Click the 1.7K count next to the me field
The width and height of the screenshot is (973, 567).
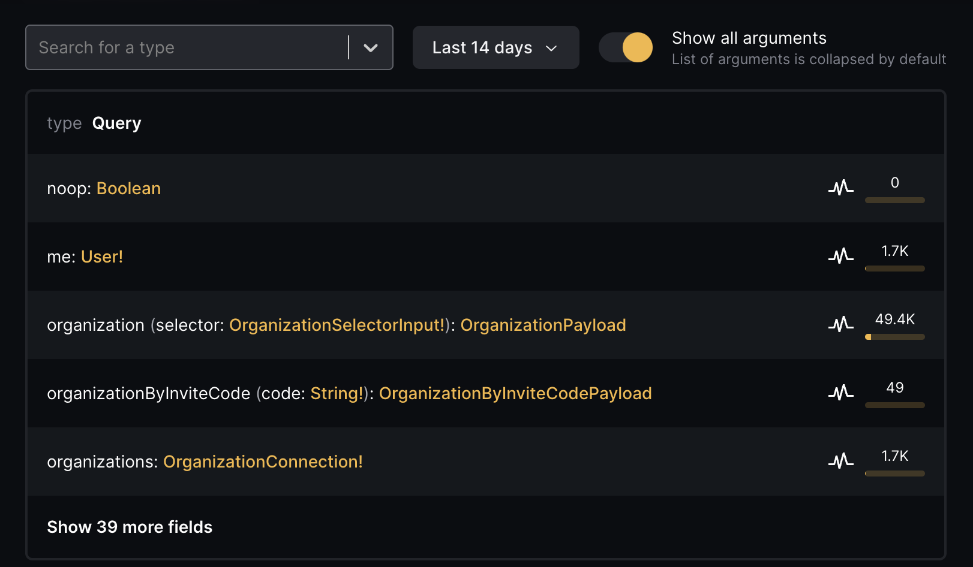(894, 251)
